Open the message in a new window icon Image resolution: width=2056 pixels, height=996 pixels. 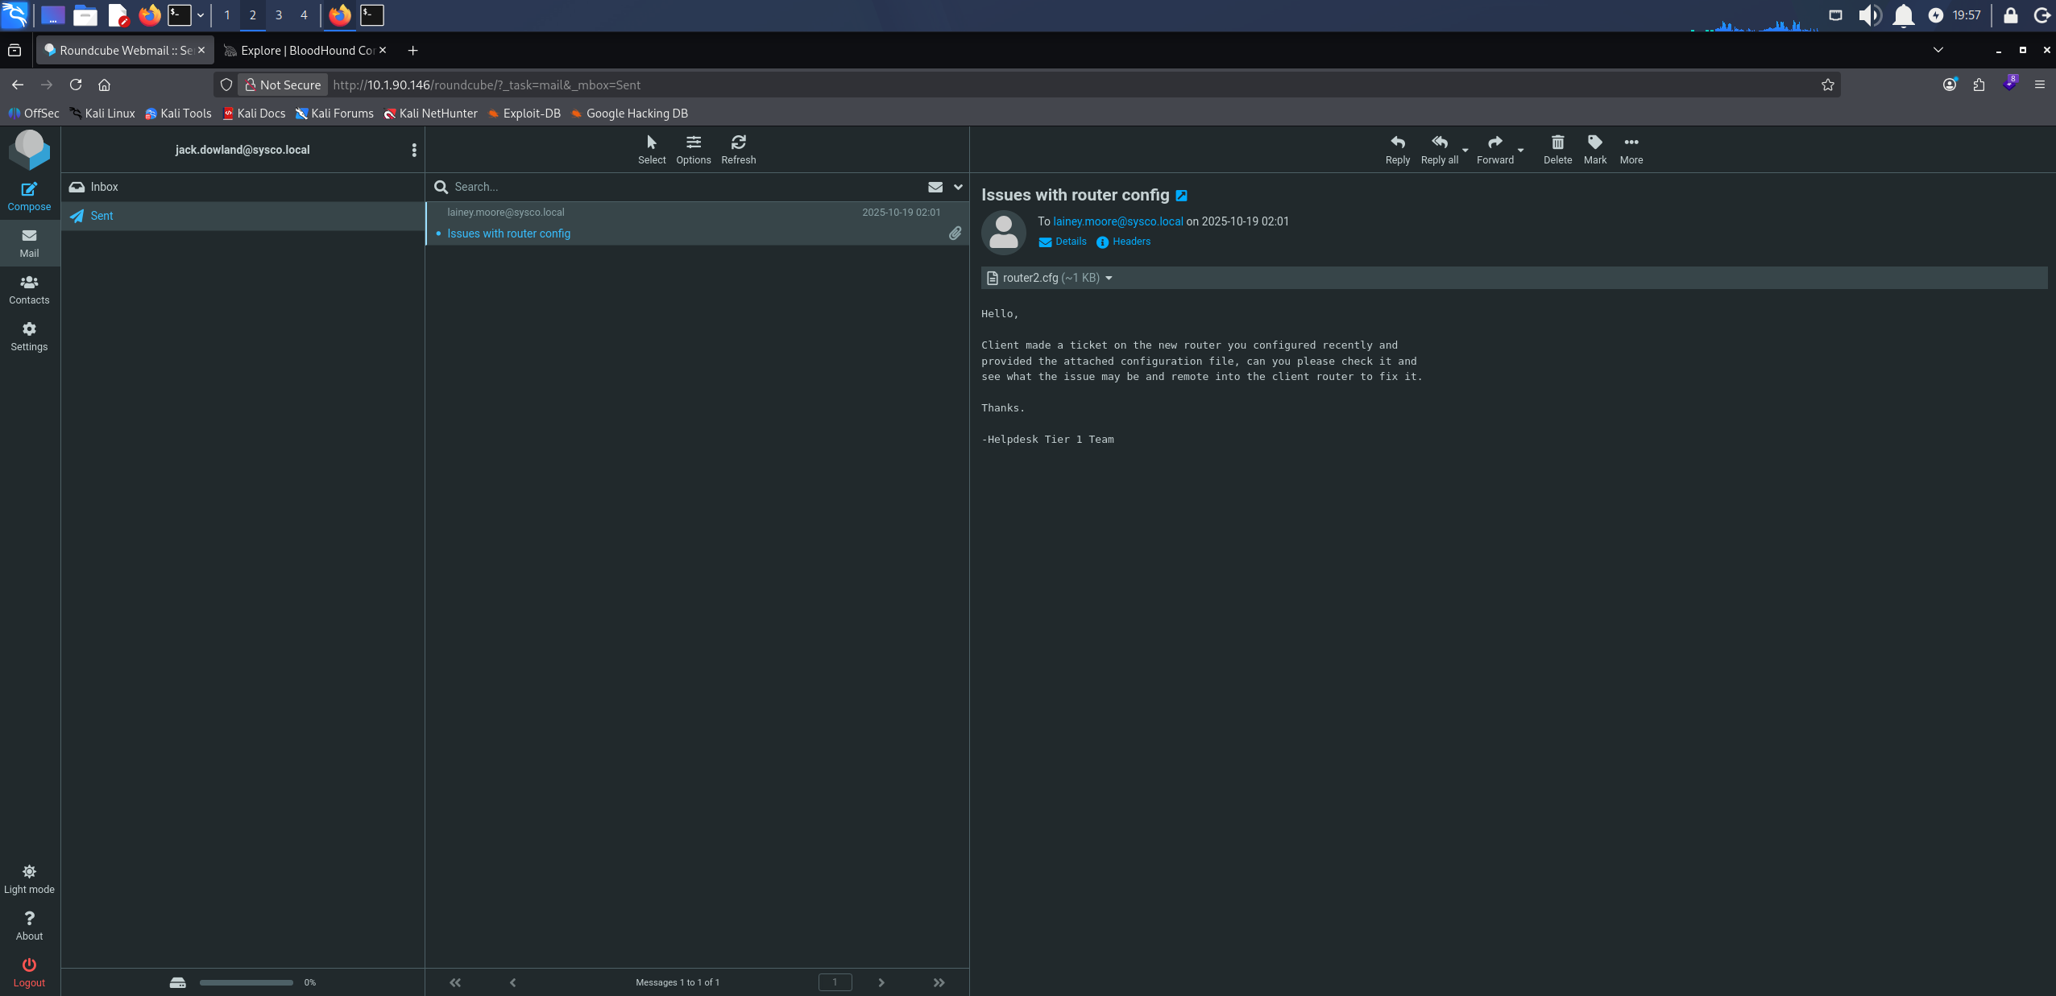click(x=1181, y=196)
